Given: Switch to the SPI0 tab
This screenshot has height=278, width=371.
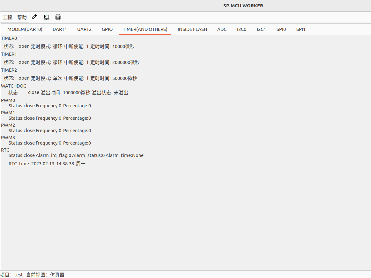Looking at the screenshot, I should coord(281,29).
